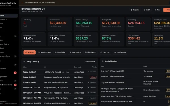Click the Rush priority badge

coord(93,77)
